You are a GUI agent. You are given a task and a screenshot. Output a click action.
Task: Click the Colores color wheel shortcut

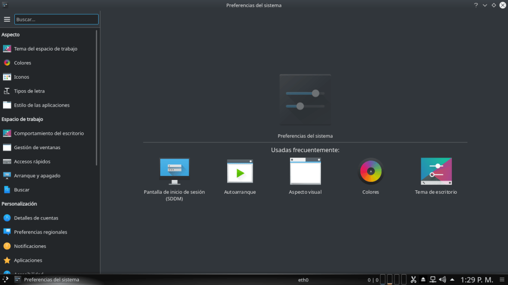371,171
